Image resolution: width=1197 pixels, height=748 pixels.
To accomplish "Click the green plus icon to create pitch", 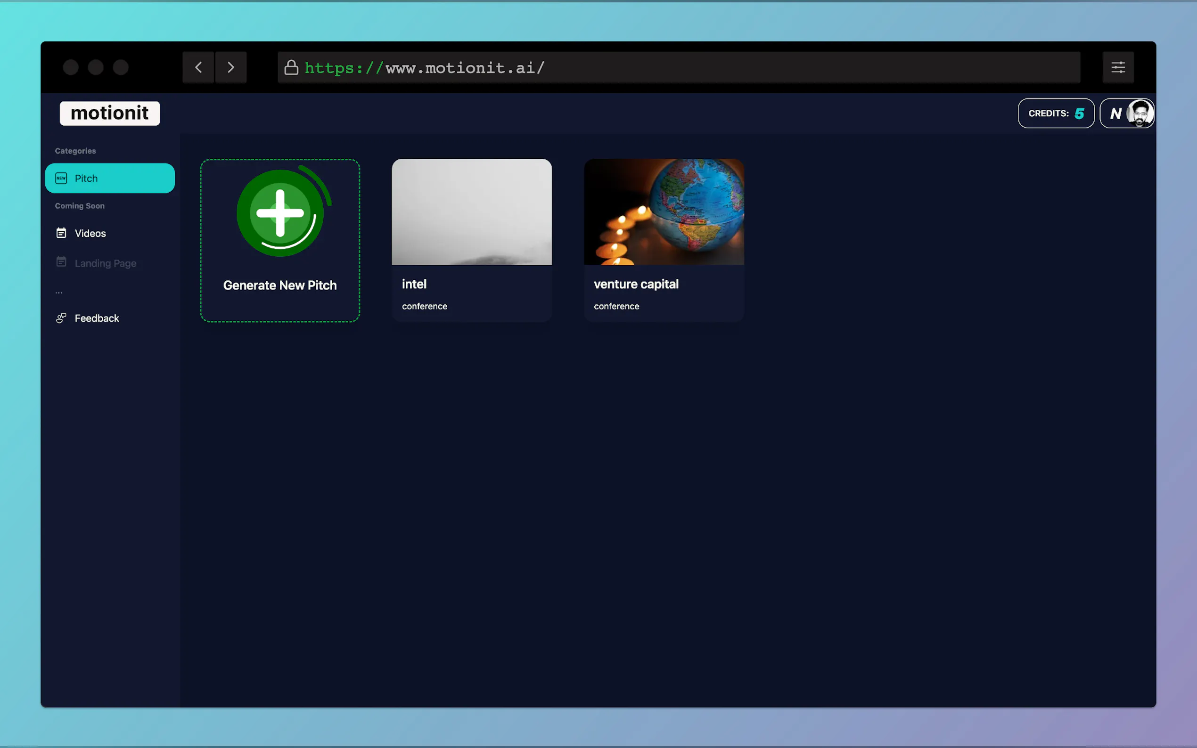I will click(279, 213).
